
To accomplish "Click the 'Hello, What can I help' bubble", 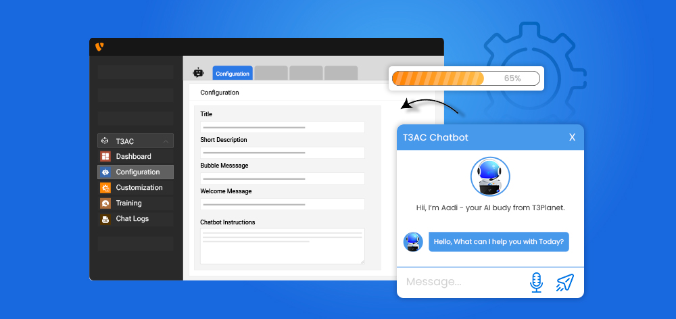I will click(498, 242).
